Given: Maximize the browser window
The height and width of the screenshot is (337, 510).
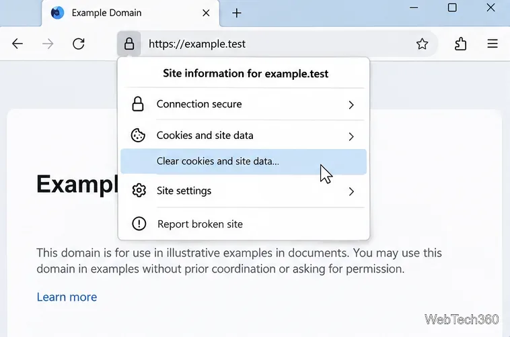Looking at the screenshot, I should click(x=452, y=7).
